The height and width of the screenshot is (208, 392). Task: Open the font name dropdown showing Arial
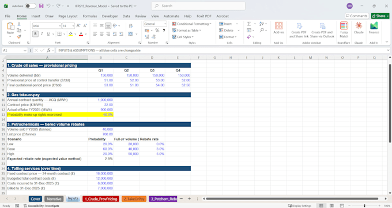(x=60, y=26)
